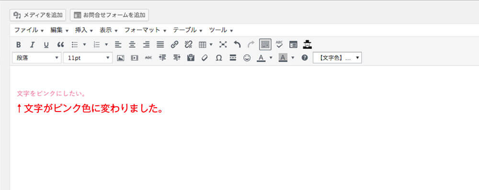Apply the text color A swatch
Screen dimensions: 479x190
261,58
